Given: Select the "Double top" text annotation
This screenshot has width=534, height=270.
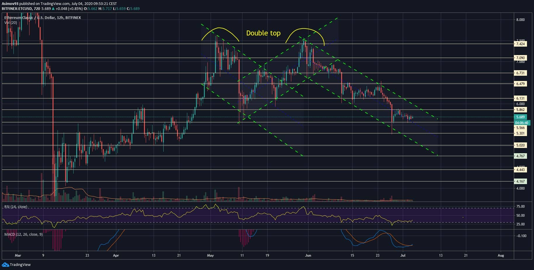Looking at the screenshot, I should coord(263,33).
